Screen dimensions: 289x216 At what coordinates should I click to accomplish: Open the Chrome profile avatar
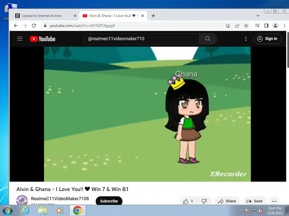pyautogui.click(x=275, y=26)
